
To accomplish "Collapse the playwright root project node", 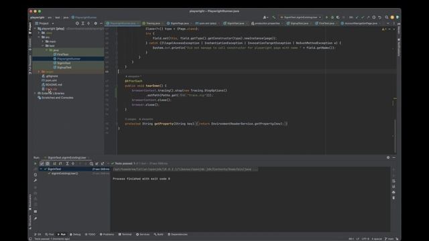I will pyautogui.click(x=35, y=28).
